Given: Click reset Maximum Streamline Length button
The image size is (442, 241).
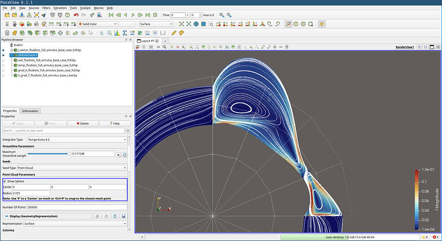Looking at the screenshot, I should 125,155.
